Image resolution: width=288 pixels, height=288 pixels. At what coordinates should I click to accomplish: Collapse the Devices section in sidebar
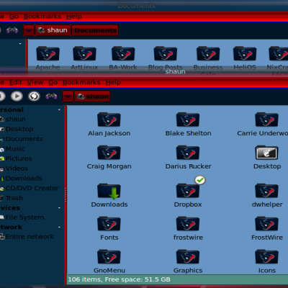(x=59, y=208)
